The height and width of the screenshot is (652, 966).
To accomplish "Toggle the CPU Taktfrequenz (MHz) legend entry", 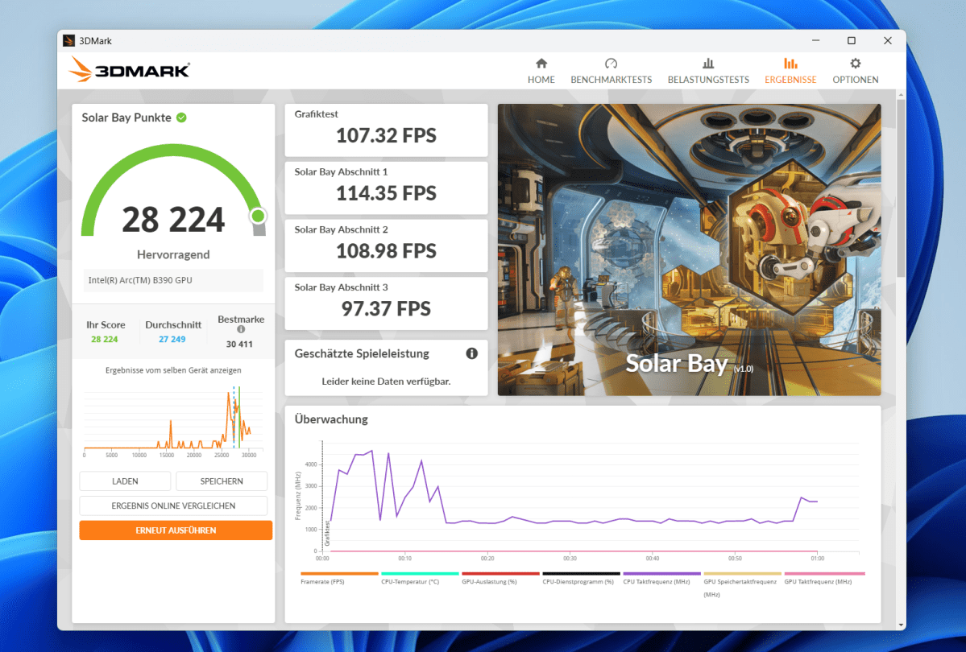I will 661,578.
